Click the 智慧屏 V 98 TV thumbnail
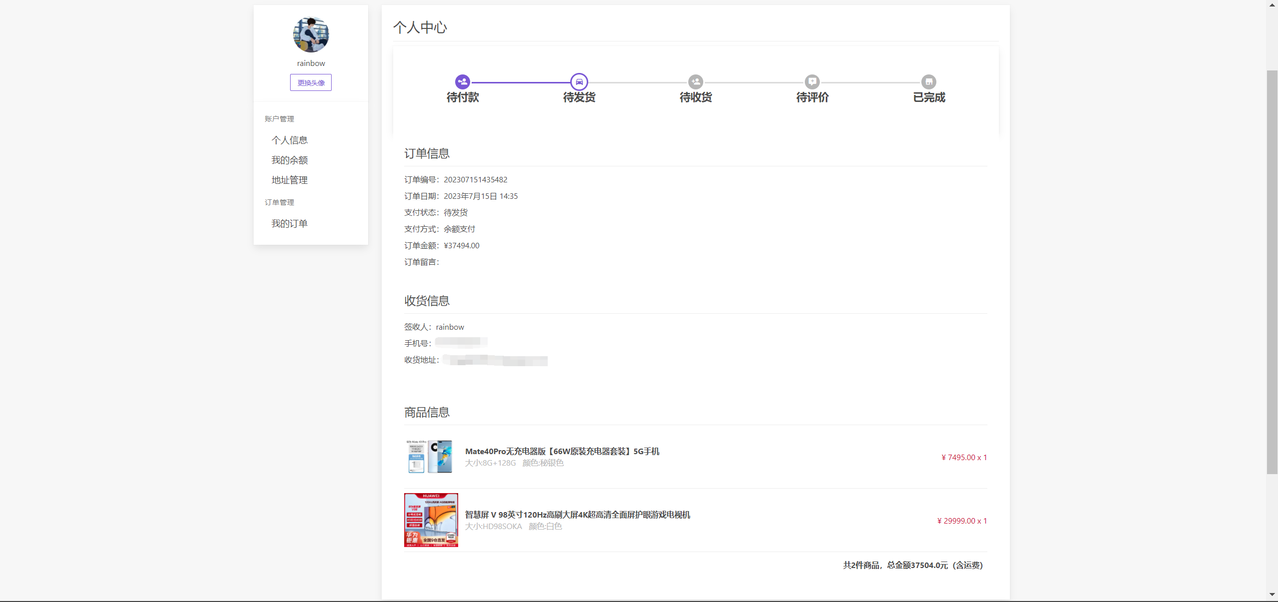 (431, 520)
